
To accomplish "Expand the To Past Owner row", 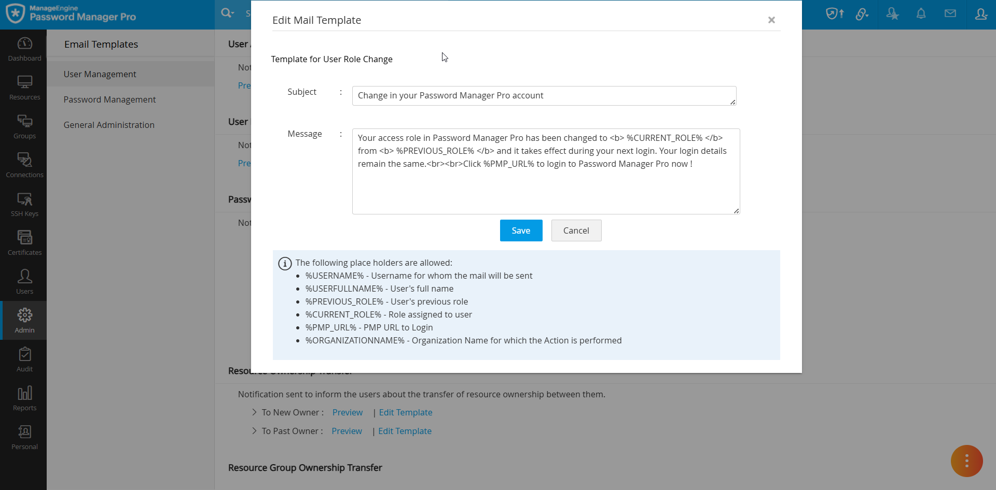I will click(254, 431).
